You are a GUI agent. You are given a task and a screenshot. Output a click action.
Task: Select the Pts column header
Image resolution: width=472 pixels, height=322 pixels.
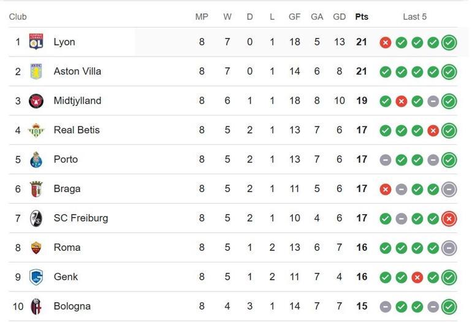[362, 17]
